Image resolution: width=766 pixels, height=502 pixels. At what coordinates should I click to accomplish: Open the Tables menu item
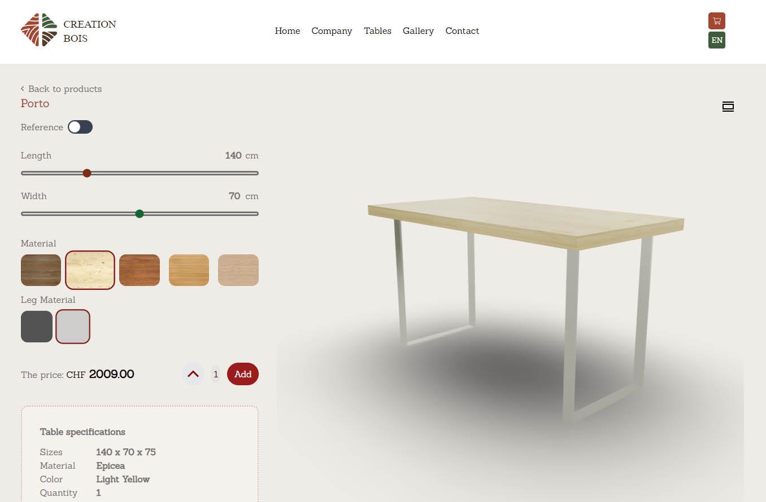[377, 31]
